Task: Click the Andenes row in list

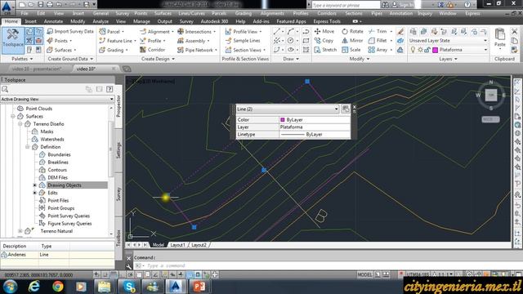Action: 57,255
